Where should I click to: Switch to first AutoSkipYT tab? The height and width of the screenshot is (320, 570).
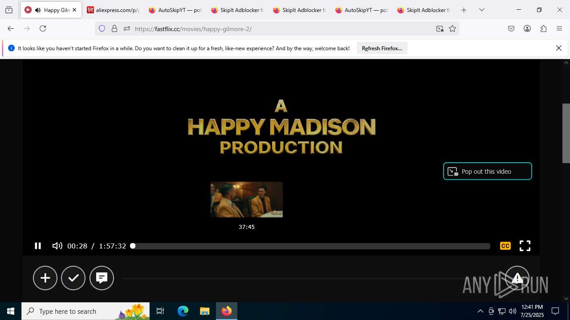point(175,10)
